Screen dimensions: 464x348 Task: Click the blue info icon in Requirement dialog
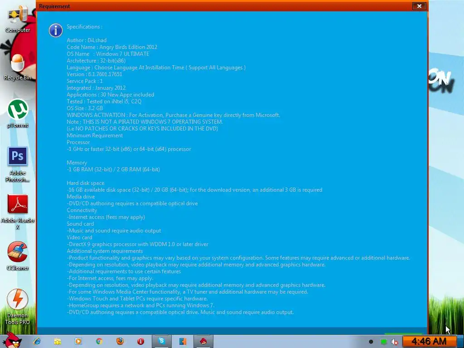pos(56,30)
